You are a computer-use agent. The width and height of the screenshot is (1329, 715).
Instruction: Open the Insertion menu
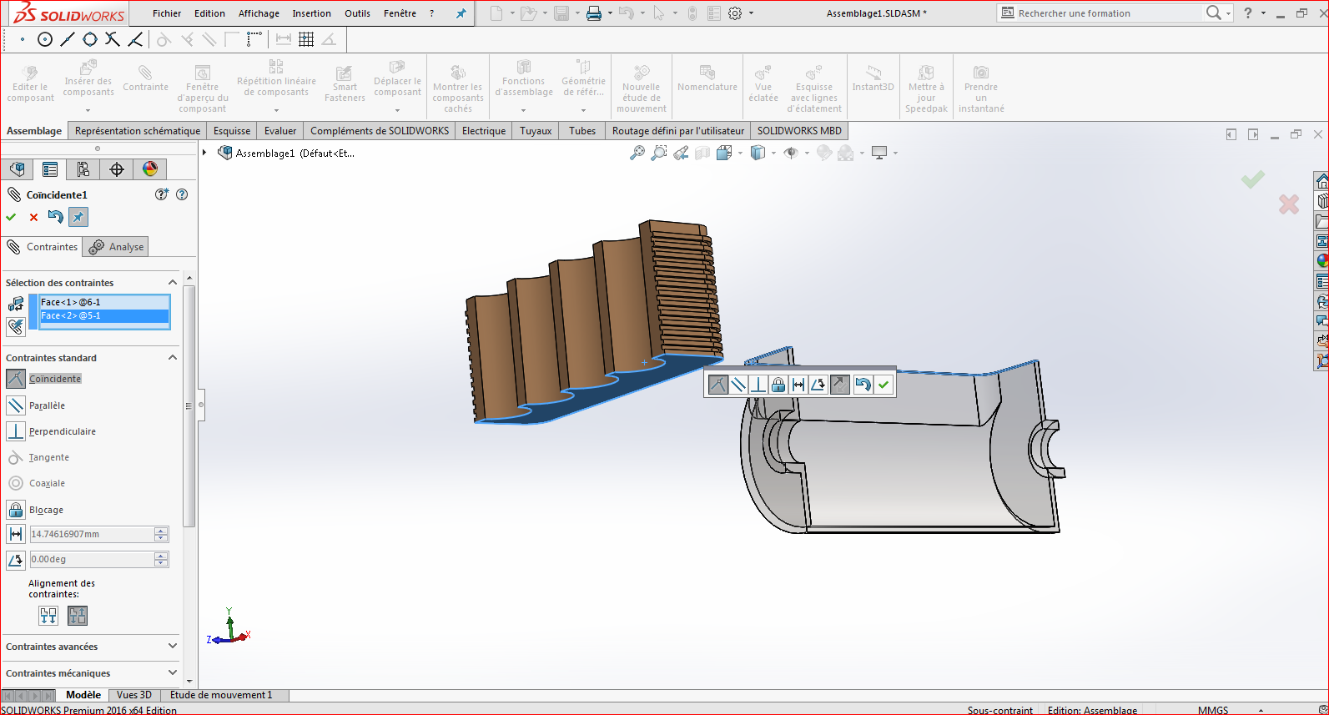[311, 13]
